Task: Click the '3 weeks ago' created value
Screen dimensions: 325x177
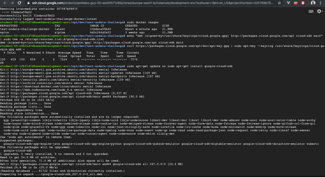Action: click(135, 33)
